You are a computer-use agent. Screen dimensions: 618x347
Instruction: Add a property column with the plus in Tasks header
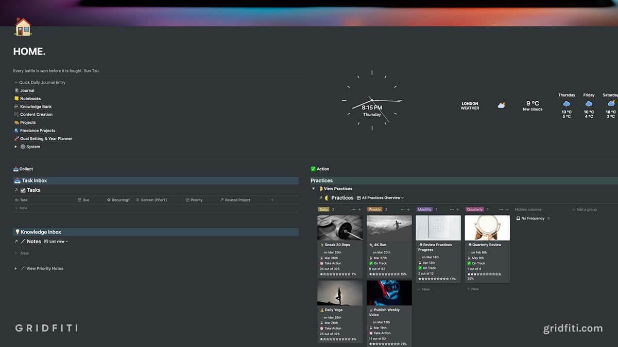pyautogui.click(x=272, y=200)
